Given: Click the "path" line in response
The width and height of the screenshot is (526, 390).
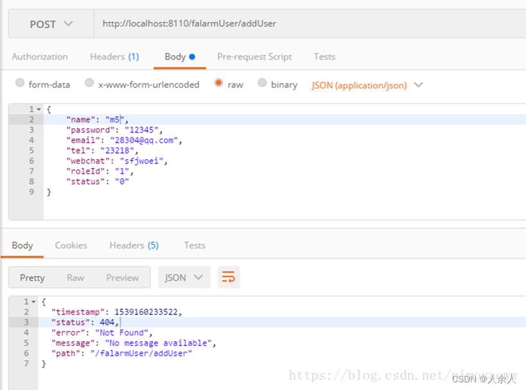Looking at the screenshot, I should click(122, 353).
